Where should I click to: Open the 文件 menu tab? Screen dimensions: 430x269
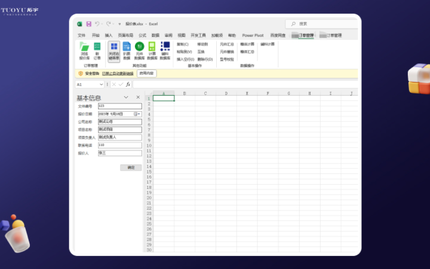[81, 35]
